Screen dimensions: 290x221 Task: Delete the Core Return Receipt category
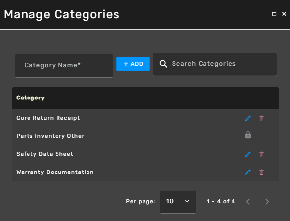(x=261, y=118)
